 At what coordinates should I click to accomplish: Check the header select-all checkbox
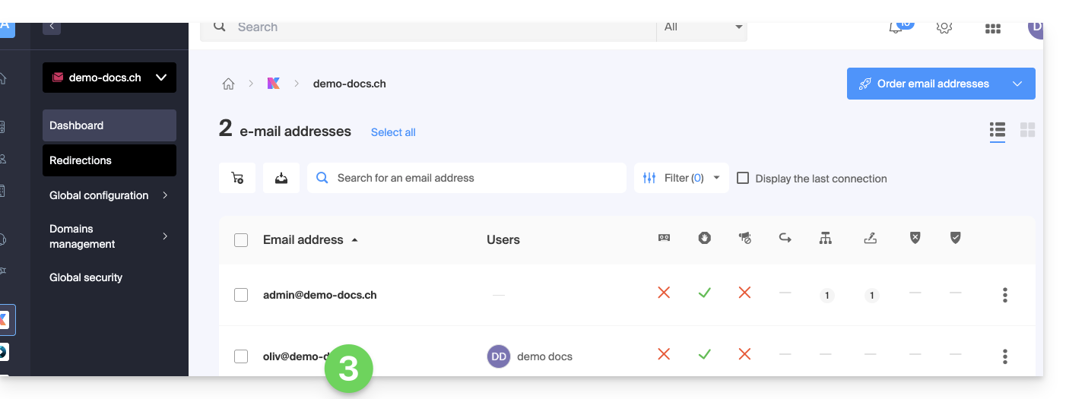[x=241, y=240]
